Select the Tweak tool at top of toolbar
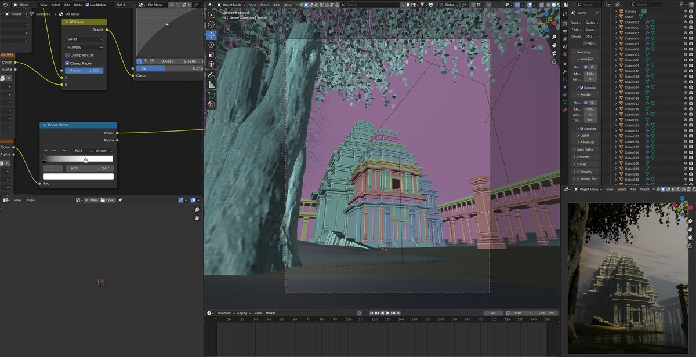 [x=211, y=16]
